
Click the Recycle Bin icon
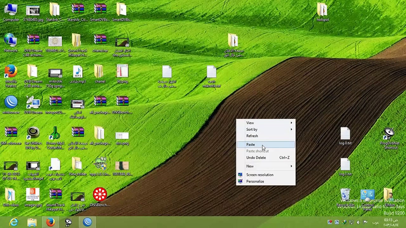345,196
